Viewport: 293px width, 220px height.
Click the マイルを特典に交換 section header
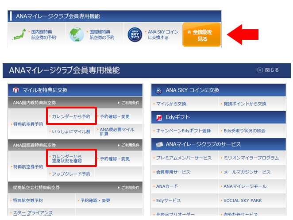click(75, 90)
